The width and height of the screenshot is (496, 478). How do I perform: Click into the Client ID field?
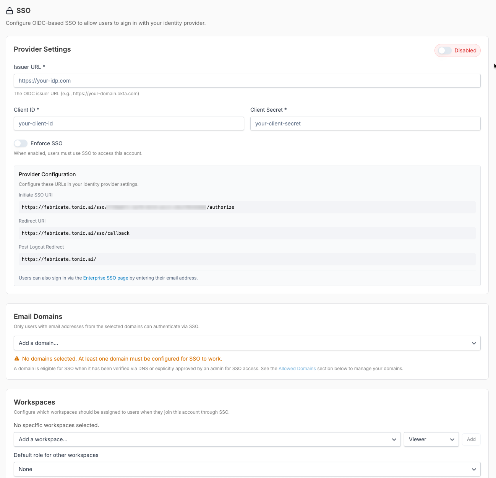(x=129, y=124)
